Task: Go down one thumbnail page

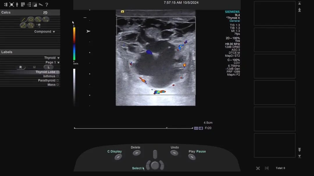Action: (299, 150)
